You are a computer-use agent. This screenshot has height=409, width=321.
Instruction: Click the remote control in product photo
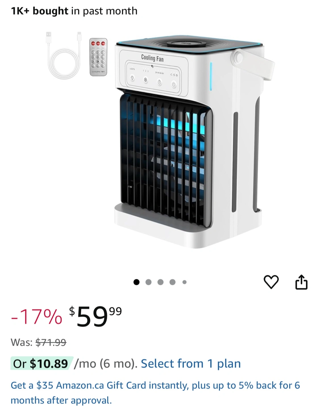[98, 57]
